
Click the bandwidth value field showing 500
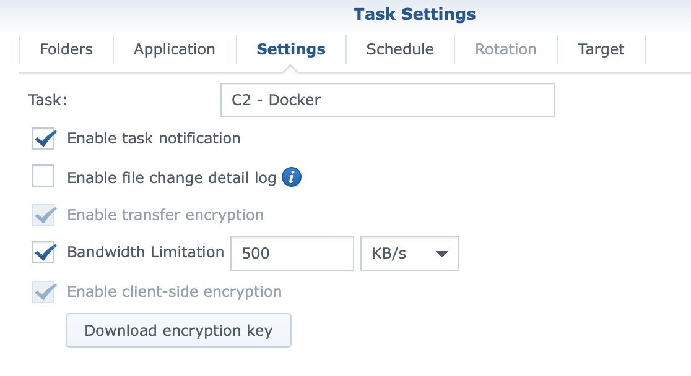pos(292,254)
